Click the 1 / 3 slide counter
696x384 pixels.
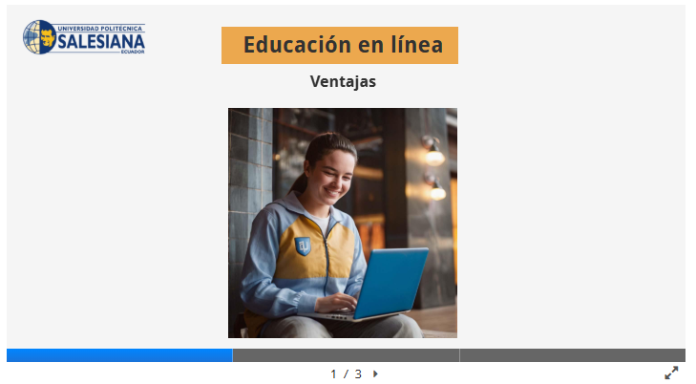[347, 374]
